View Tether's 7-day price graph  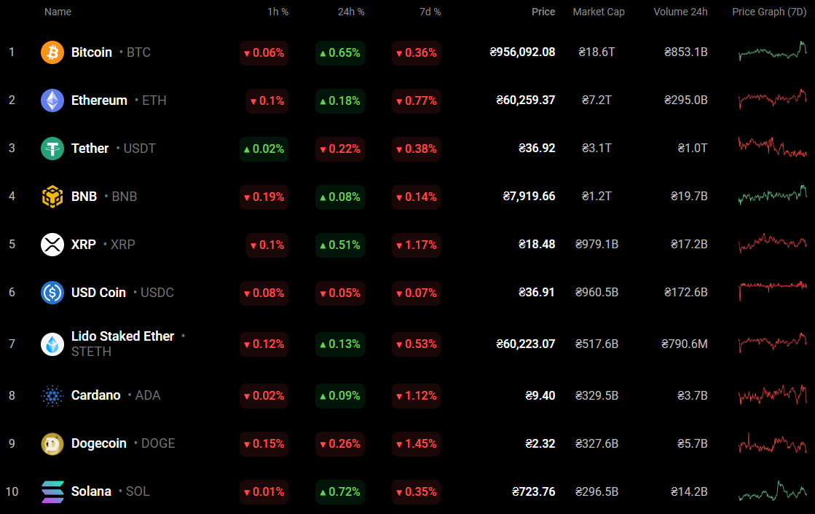tap(772, 147)
